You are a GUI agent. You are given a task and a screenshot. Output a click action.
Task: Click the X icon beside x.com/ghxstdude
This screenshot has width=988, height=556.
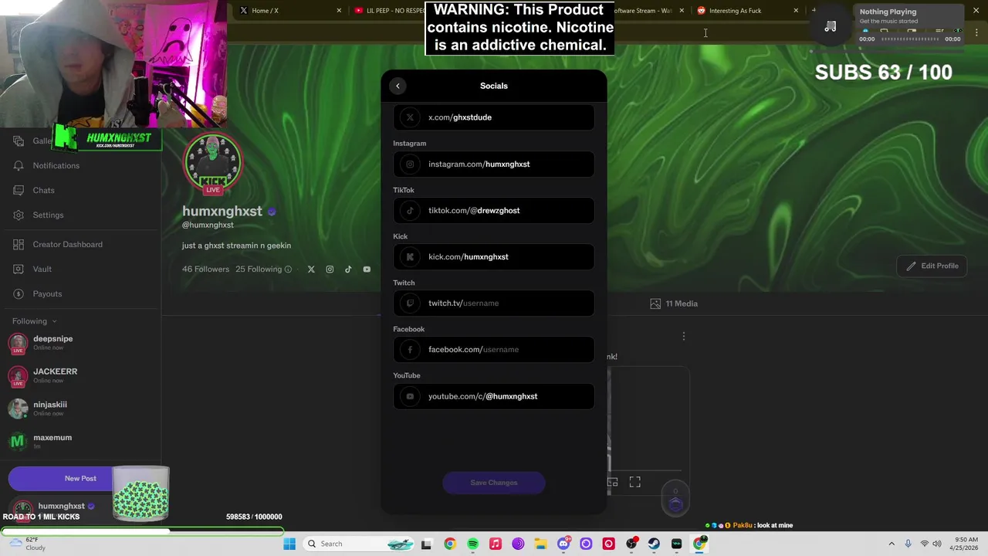(410, 117)
